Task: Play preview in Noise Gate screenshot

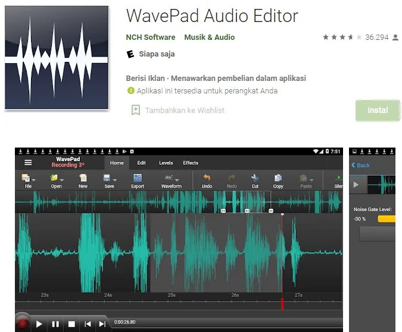Action: [356, 184]
